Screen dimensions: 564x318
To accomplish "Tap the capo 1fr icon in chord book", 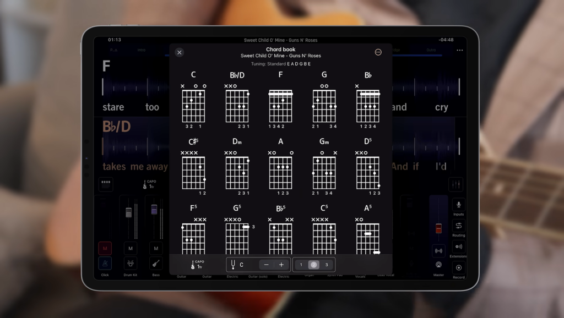I will coord(197,265).
